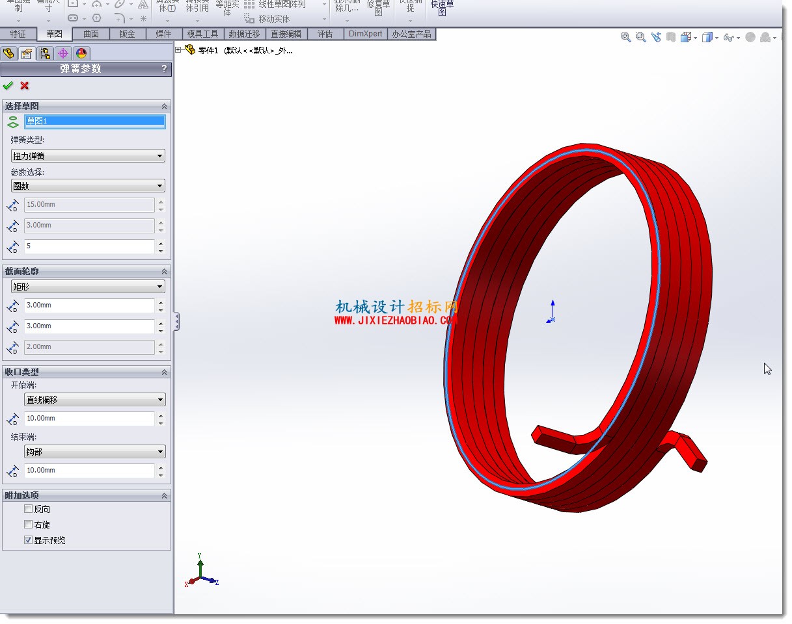Click the View Orientation cube icon
The height and width of the screenshot is (624, 792).
tap(686, 38)
